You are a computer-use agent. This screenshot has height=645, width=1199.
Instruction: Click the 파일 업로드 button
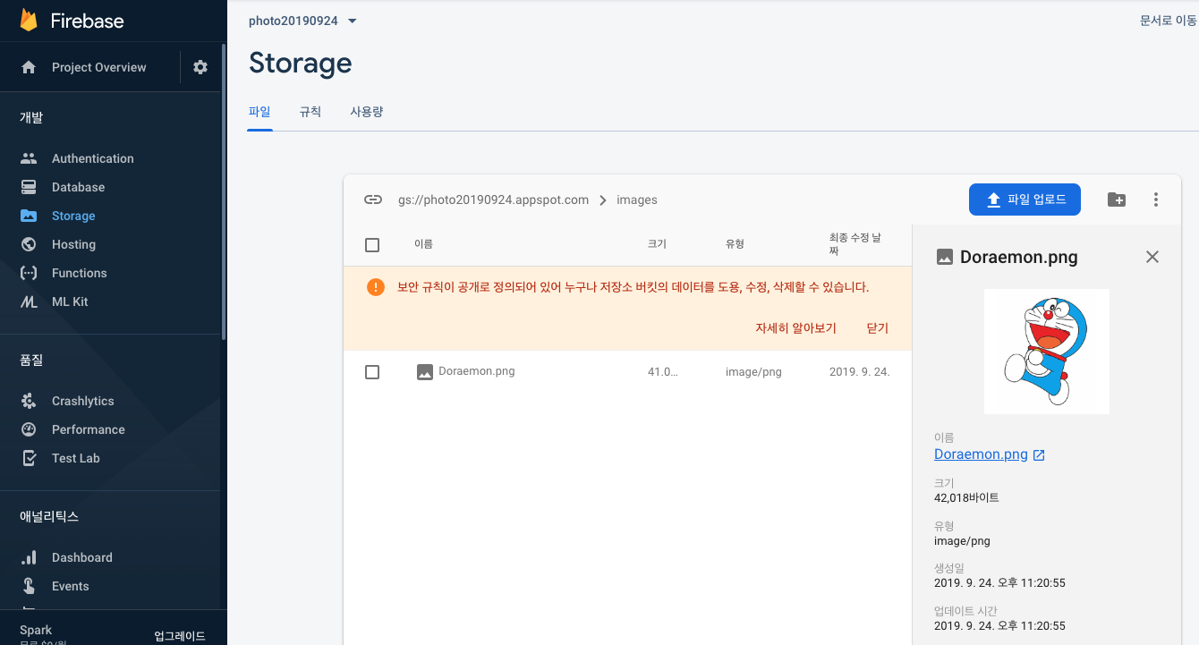[x=1025, y=199]
